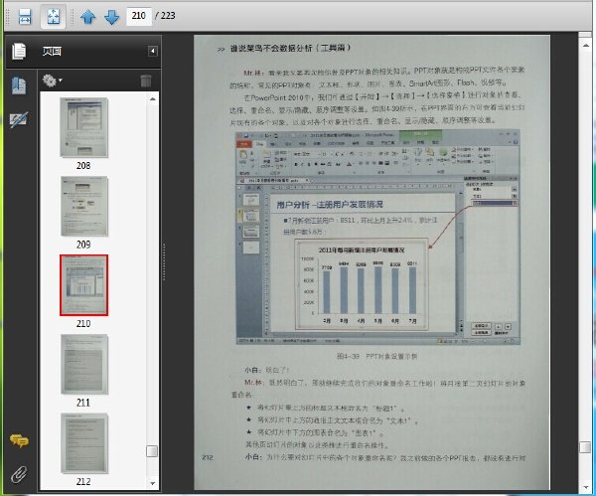
Task: Collapse the pages panel with arrow button
Action: (153, 51)
